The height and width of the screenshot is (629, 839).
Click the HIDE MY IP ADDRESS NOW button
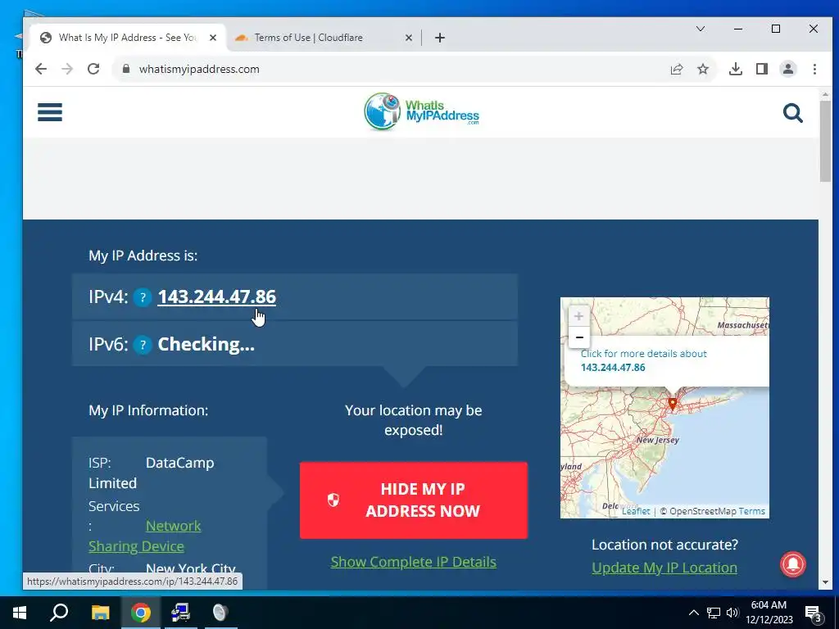point(414,500)
